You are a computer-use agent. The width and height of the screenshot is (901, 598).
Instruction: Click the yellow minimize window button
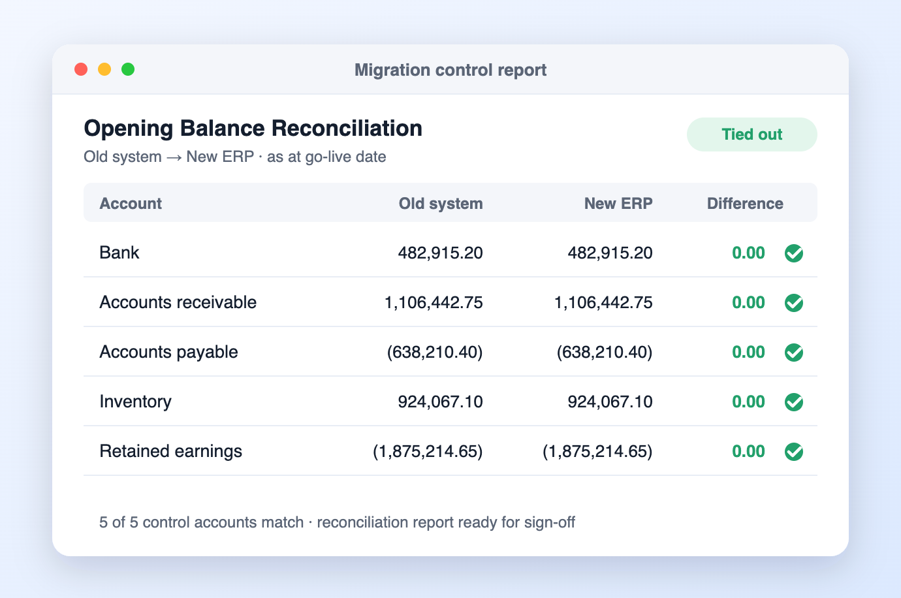point(104,69)
